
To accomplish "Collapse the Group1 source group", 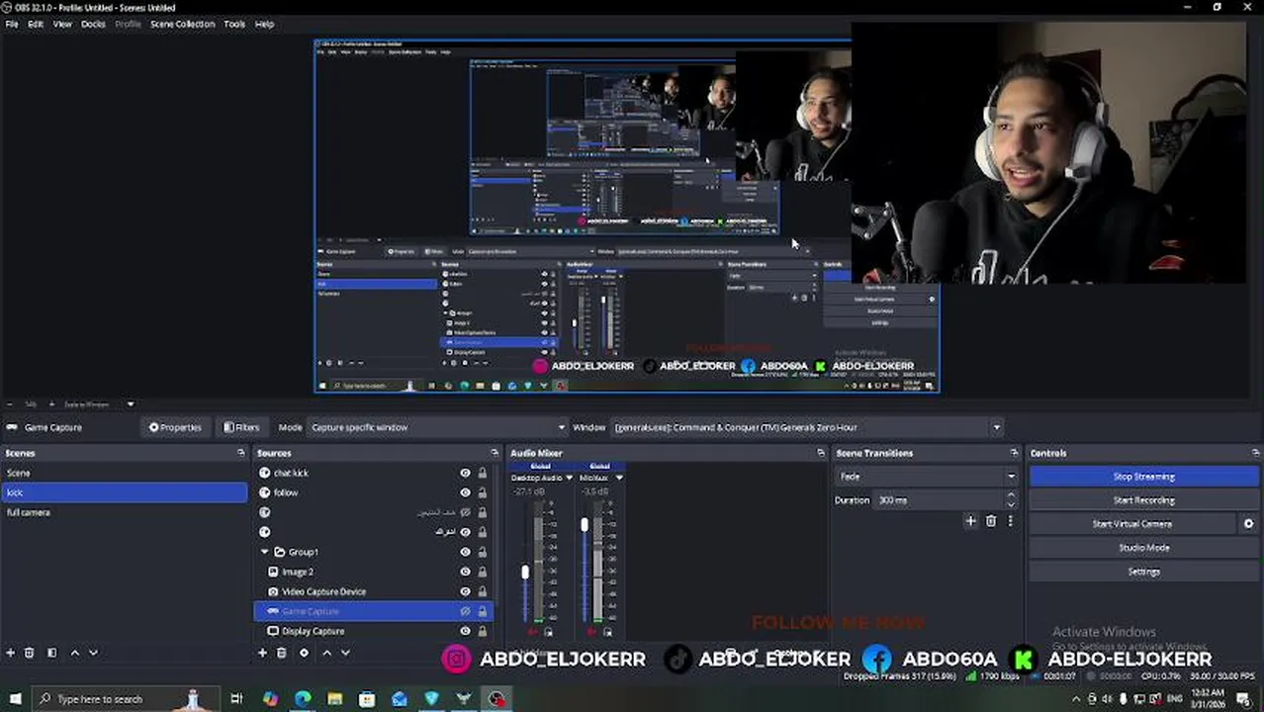I will [x=264, y=552].
